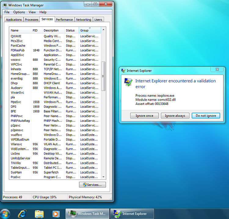
Task: Select the WPCSvc service row
Action: [55, 64]
